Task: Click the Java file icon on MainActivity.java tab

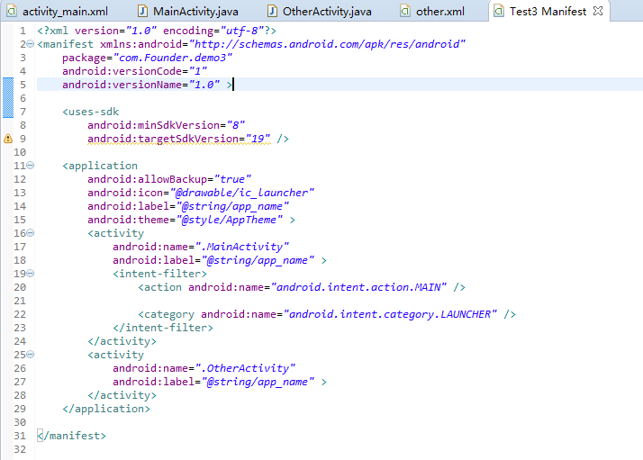Action: 143,12
